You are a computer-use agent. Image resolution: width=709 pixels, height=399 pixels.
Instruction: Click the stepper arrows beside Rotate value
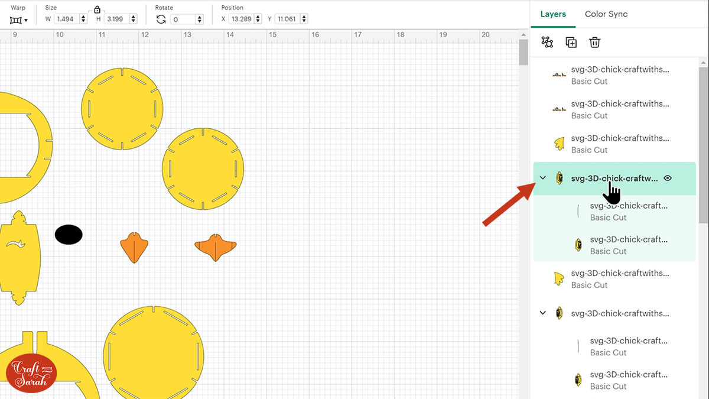(200, 19)
